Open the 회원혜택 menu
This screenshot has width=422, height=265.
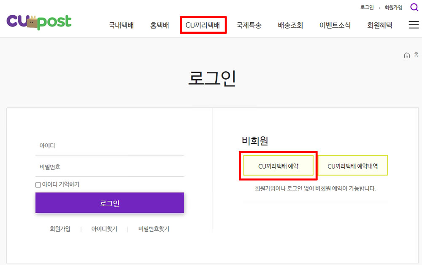[x=379, y=25]
